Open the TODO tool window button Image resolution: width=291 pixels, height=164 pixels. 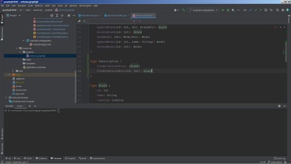point(28,159)
